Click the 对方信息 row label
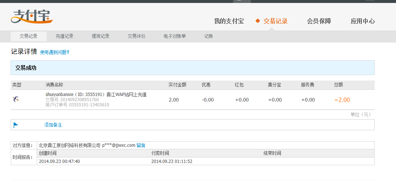 [23, 145]
